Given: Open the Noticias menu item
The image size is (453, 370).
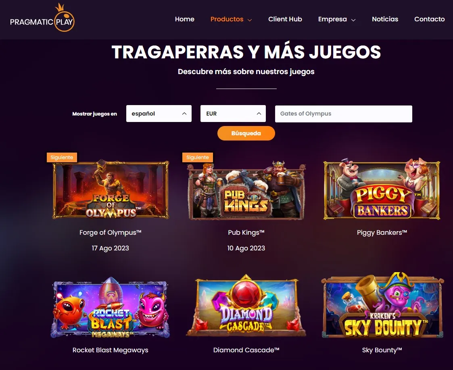Looking at the screenshot, I should point(385,19).
